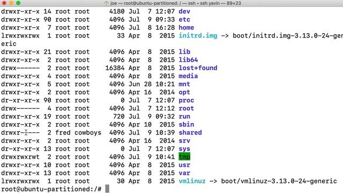The height and width of the screenshot is (193, 343).
Task: Click the 'root' directory name in blue
Action: pos(187,108)
